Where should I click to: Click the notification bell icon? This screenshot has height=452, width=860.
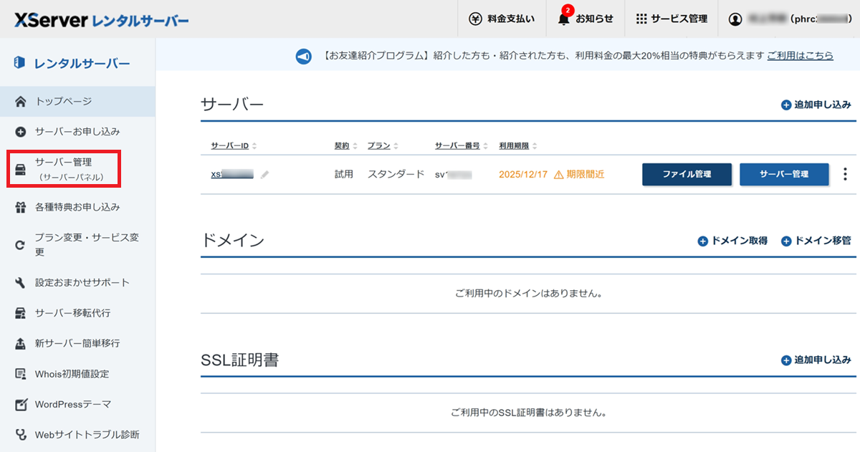tap(564, 19)
